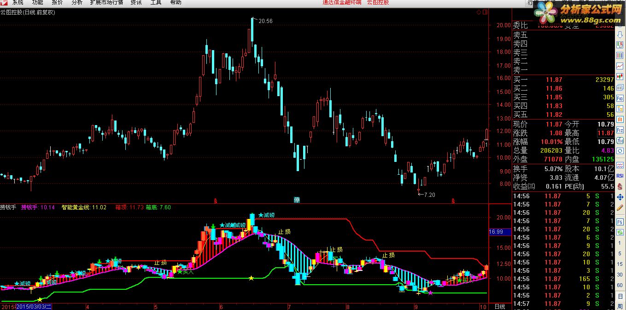This screenshot has width=626, height=310.
Task: Select the RSI indicator icon
Action: pyautogui.click(x=620, y=176)
